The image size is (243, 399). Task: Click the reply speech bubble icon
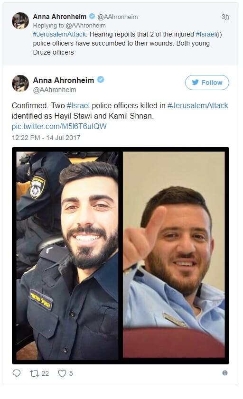tap(17, 373)
